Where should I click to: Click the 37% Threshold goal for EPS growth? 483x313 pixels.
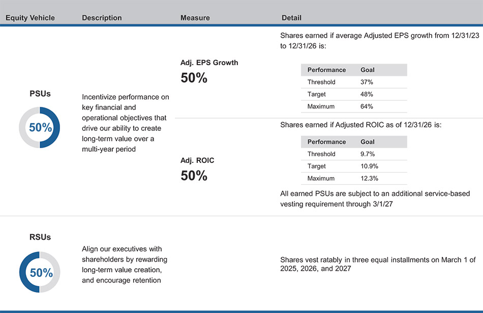[367, 82]
